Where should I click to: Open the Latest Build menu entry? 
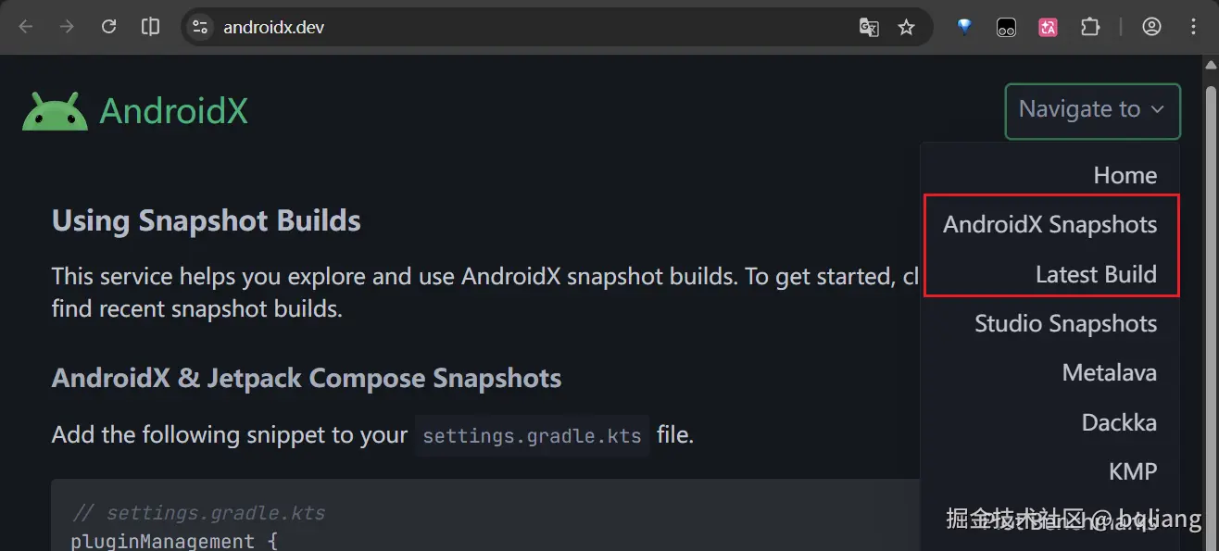1099,273
